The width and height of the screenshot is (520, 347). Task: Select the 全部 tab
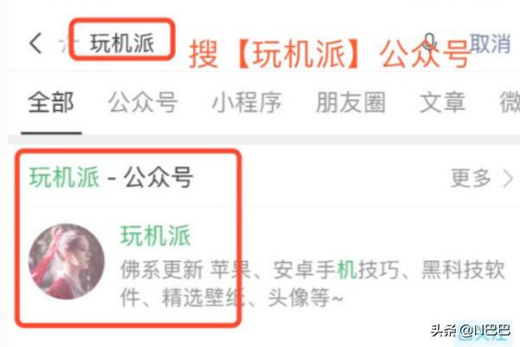coord(51,102)
